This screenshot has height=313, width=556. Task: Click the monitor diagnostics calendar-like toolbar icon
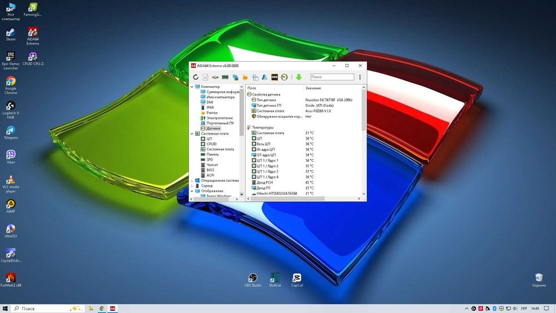[255, 77]
